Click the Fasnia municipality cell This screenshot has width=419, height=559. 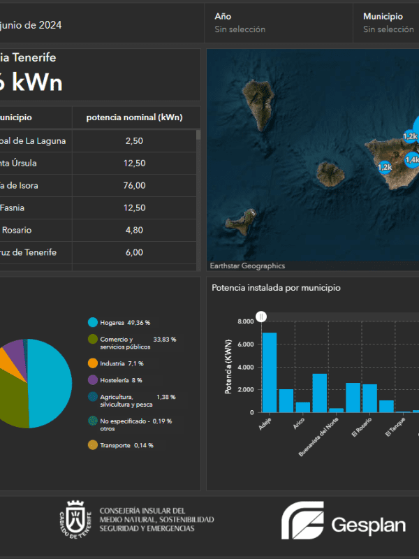tap(36, 208)
